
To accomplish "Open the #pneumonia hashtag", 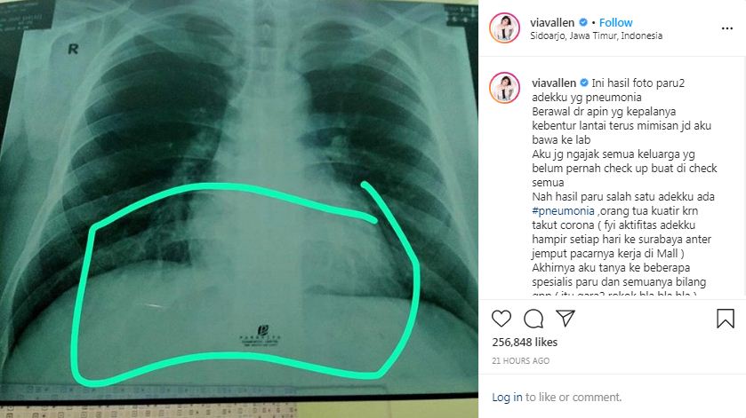I will 564,211.
